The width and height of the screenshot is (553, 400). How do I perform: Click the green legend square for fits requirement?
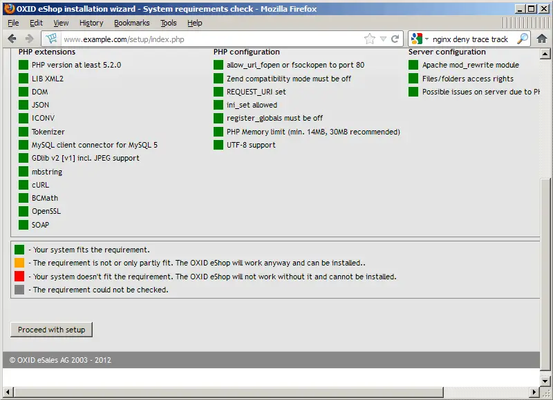19,250
